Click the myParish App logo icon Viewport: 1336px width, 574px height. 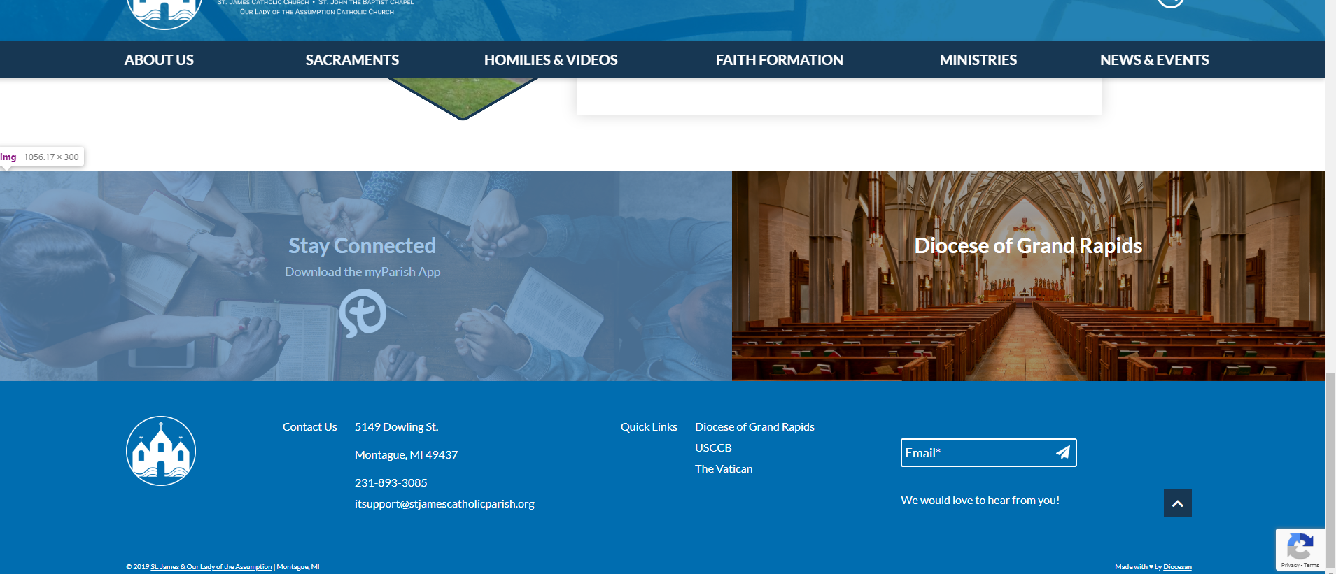(363, 313)
